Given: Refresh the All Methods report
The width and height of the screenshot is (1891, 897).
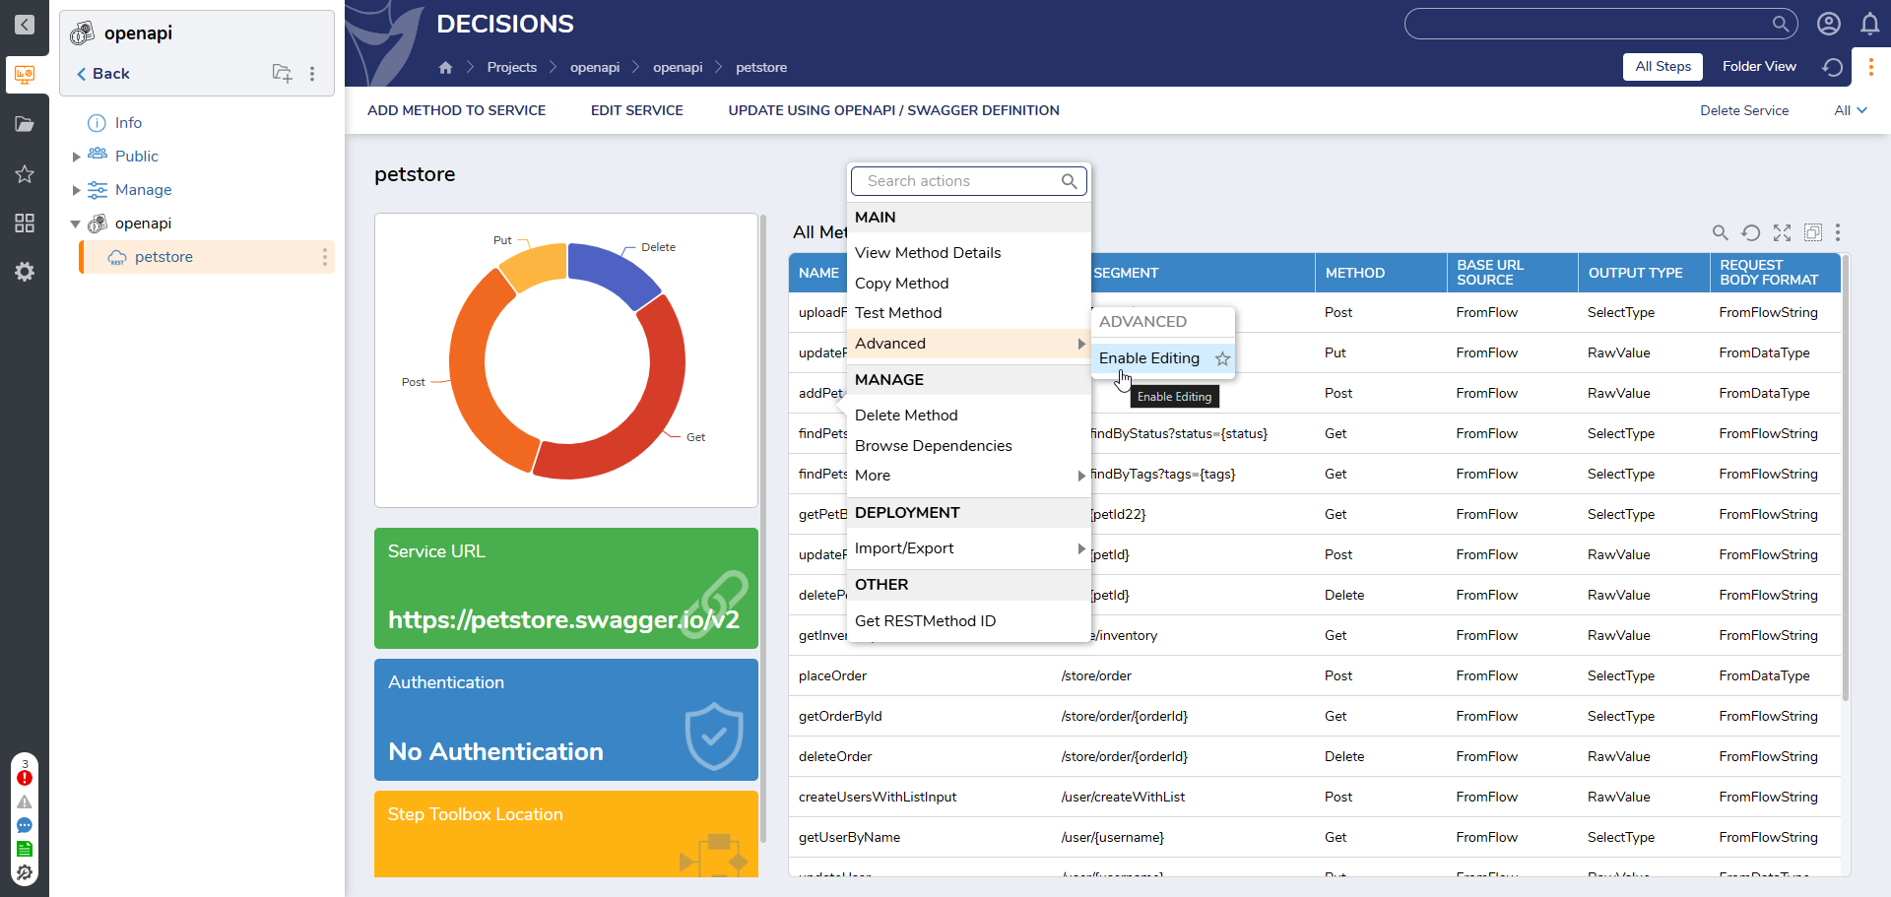Looking at the screenshot, I should (x=1750, y=232).
